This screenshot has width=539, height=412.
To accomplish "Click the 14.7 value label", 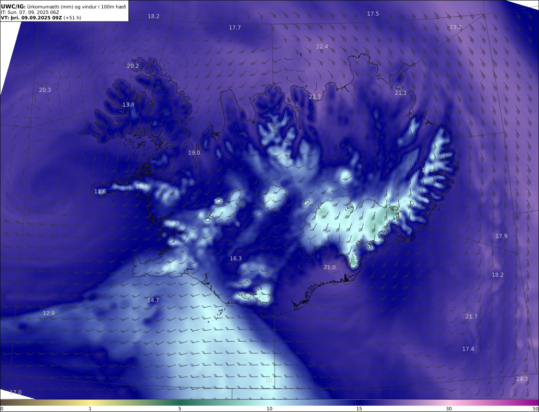I will tap(153, 300).
